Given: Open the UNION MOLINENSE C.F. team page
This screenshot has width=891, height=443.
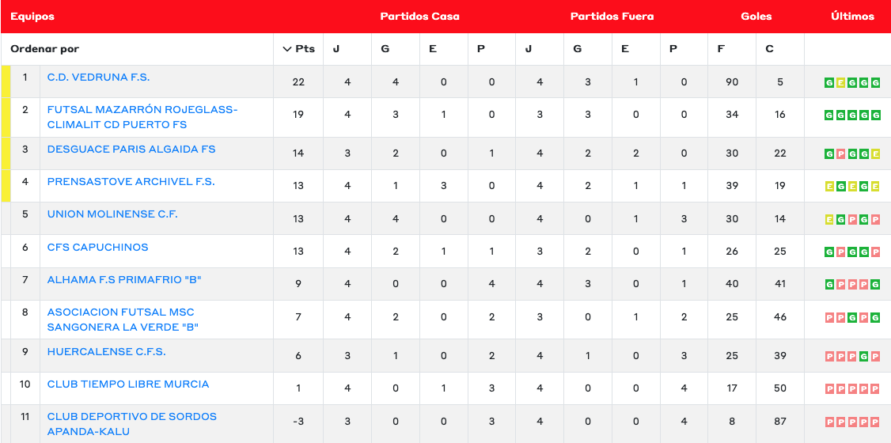Looking at the screenshot, I should (112, 214).
